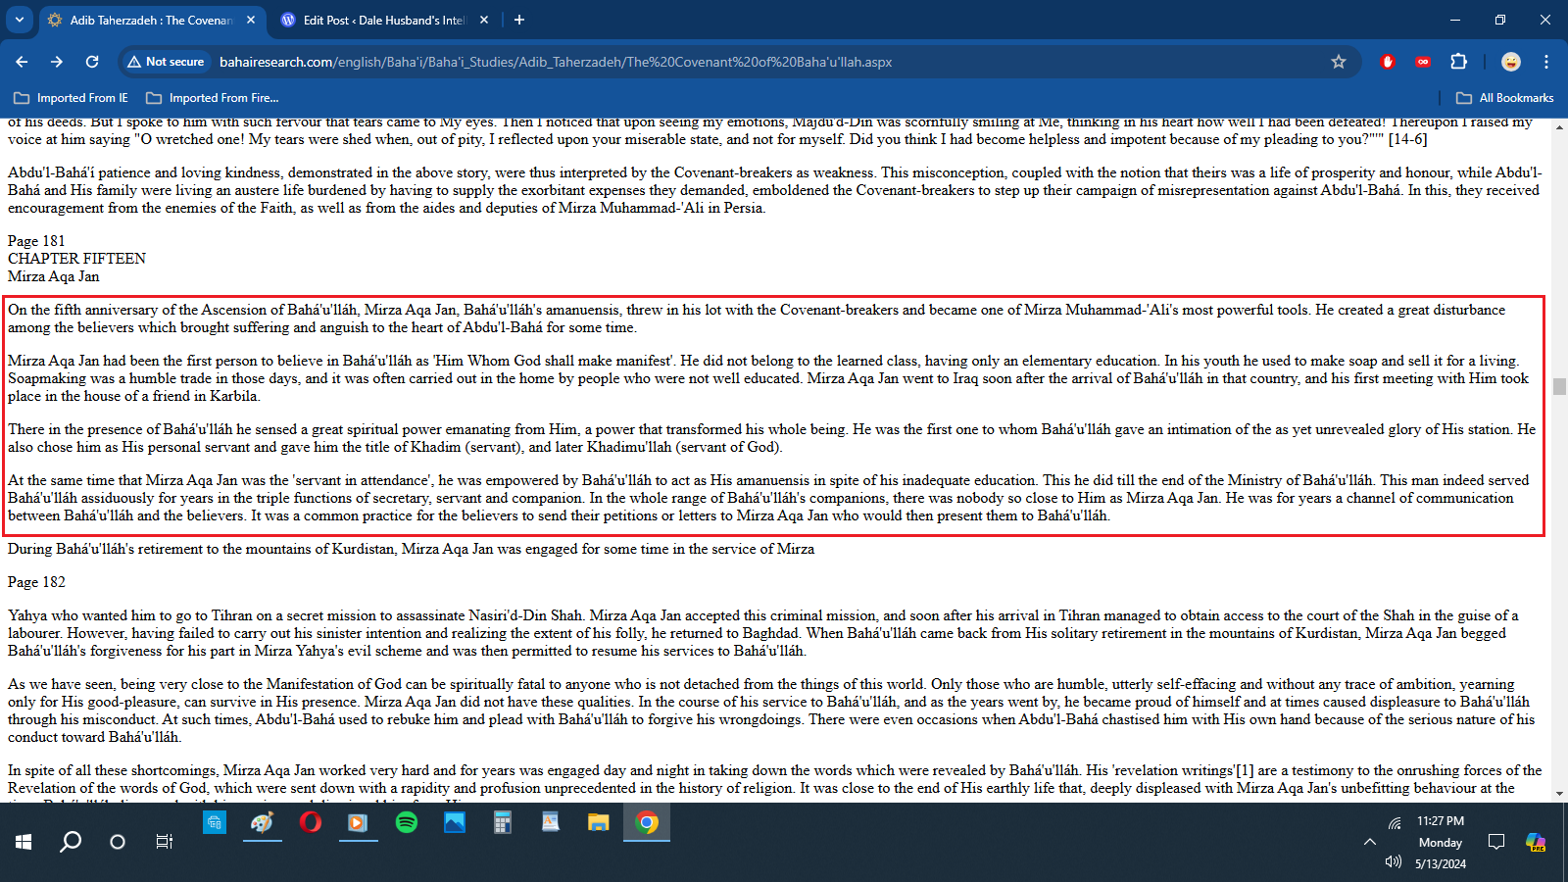Open the Chrome profile avatar

click(x=1510, y=62)
